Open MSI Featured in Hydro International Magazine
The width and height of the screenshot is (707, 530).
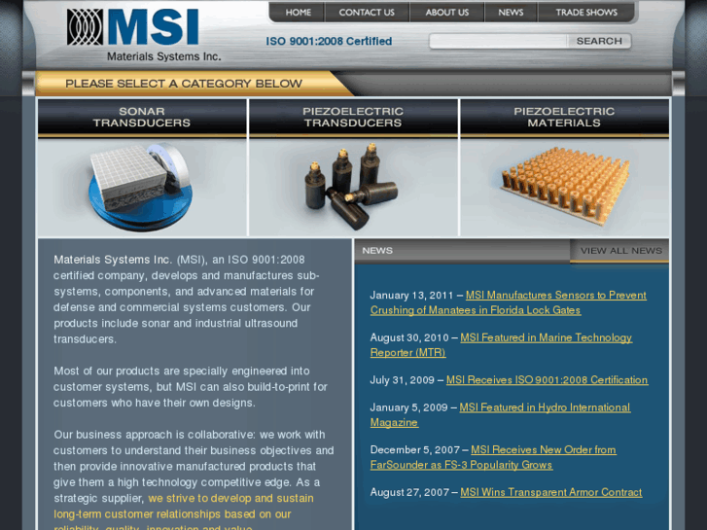[500, 415]
